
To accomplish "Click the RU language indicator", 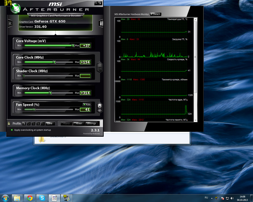I will [x=206, y=198].
